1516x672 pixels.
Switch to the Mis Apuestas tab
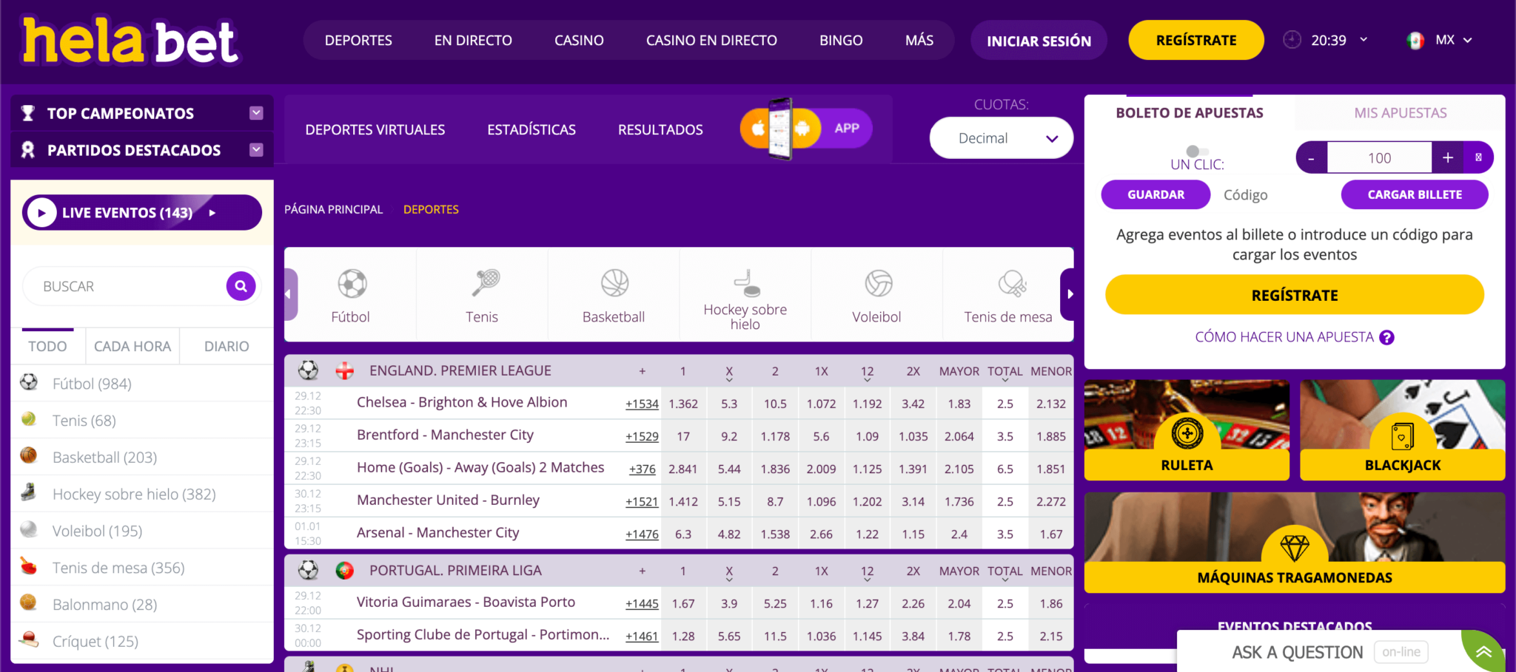coord(1400,113)
